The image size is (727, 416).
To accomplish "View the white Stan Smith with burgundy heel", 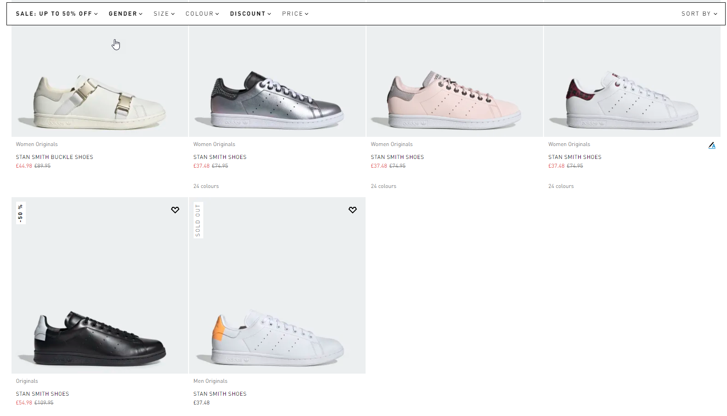I will 632,81.
